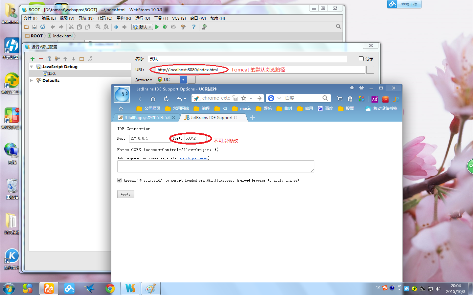The height and width of the screenshot is (295, 473).
Task: Move configuration down with the down arrow
Action: [74, 59]
